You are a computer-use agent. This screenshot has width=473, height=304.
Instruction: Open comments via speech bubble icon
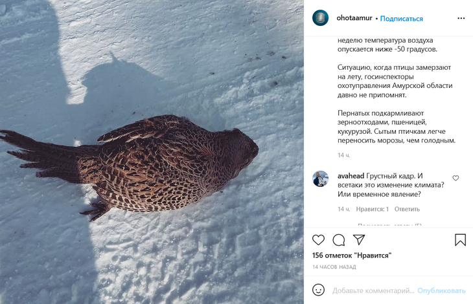[339, 240]
